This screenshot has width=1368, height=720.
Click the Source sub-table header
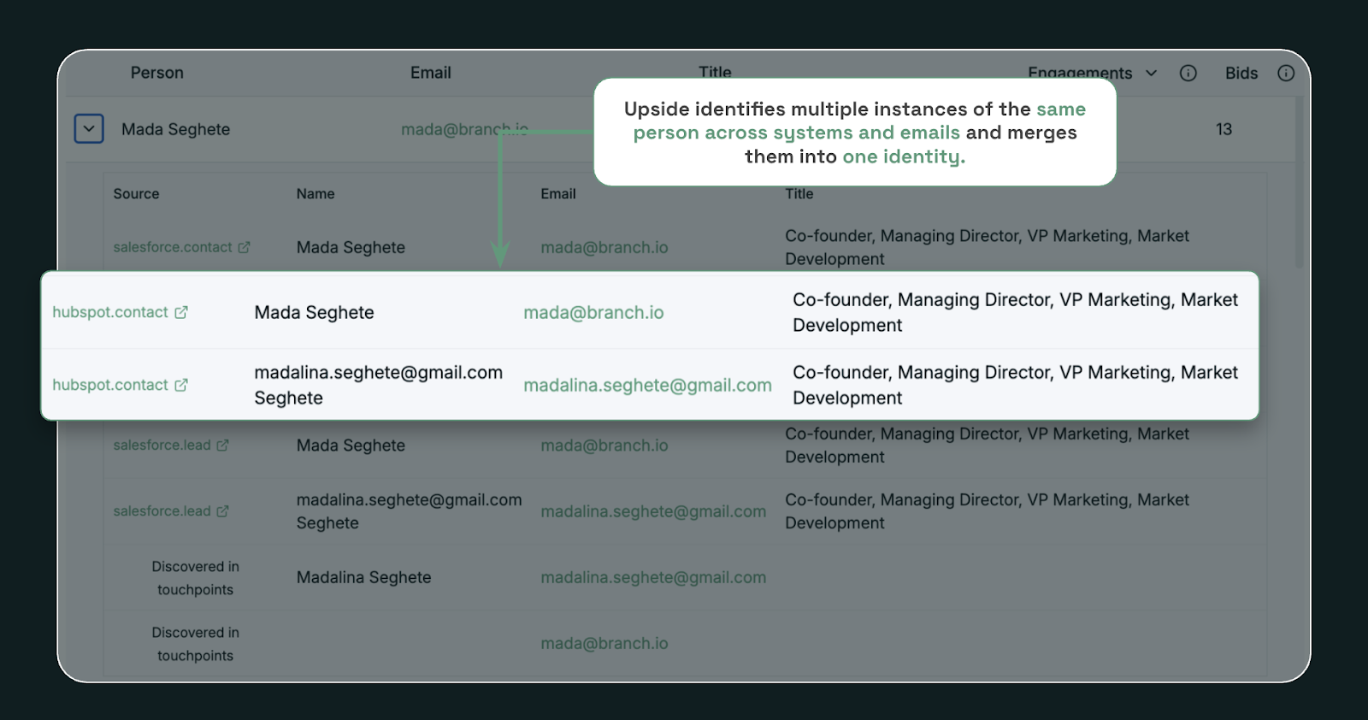[136, 194]
